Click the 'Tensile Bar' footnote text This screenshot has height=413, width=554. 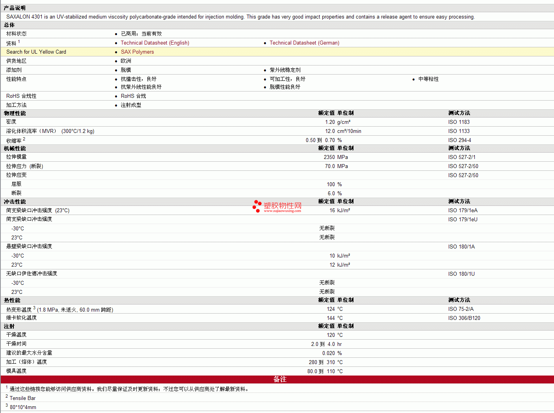(x=22, y=398)
